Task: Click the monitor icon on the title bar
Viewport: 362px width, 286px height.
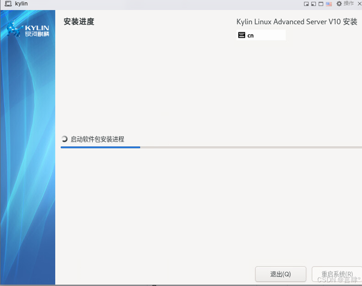Action: click(8, 4)
